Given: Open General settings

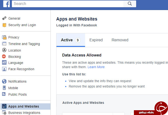Looking at the screenshot, I should tap(14, 18).
